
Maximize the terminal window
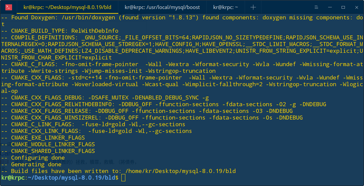click(x=343, y=7)
